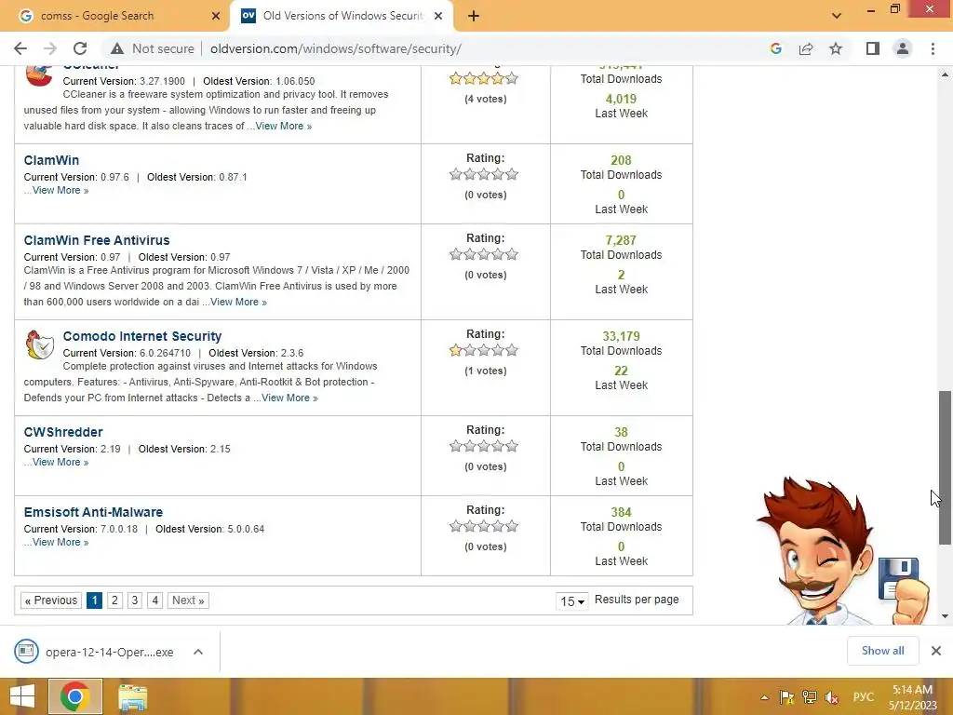Image resolution: width=953 pixels, height=715 pixels.
Task: Go to results page 2
Action: [x=114, y=600]
